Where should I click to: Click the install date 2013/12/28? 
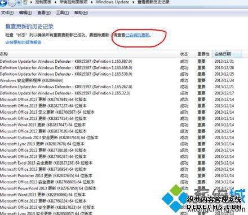pos(224,68)
